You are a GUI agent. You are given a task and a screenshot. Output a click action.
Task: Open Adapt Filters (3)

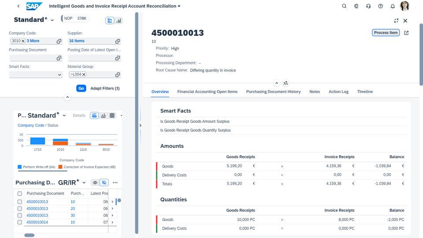pos(105,88)
